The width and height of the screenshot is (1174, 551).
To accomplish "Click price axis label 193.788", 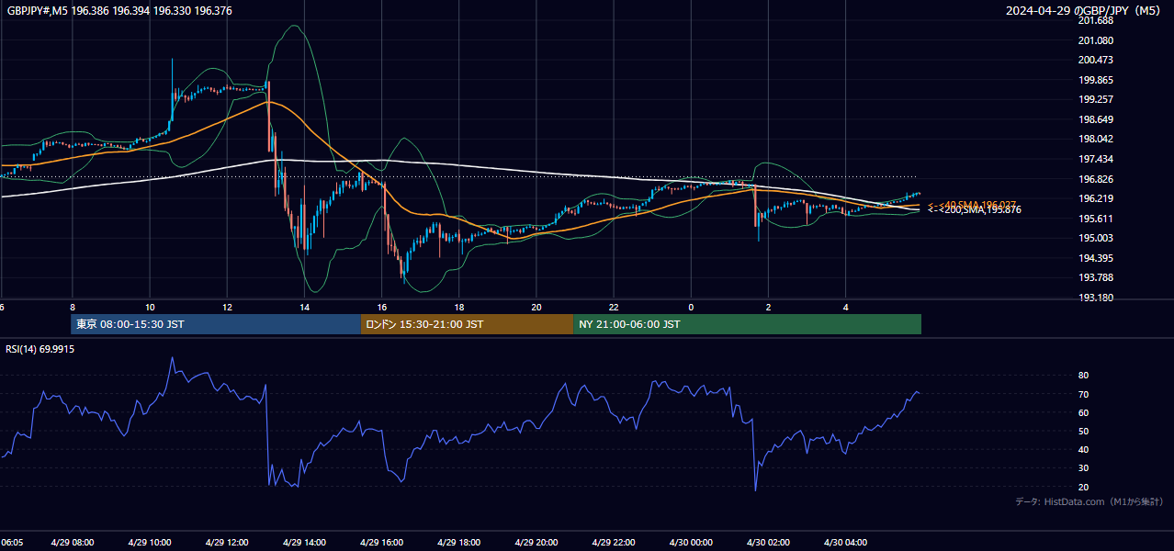I will click(x=1096, y=277).
